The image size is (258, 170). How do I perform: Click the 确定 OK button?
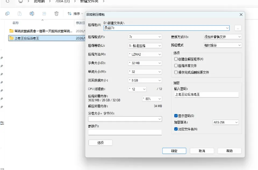point(174,151)
